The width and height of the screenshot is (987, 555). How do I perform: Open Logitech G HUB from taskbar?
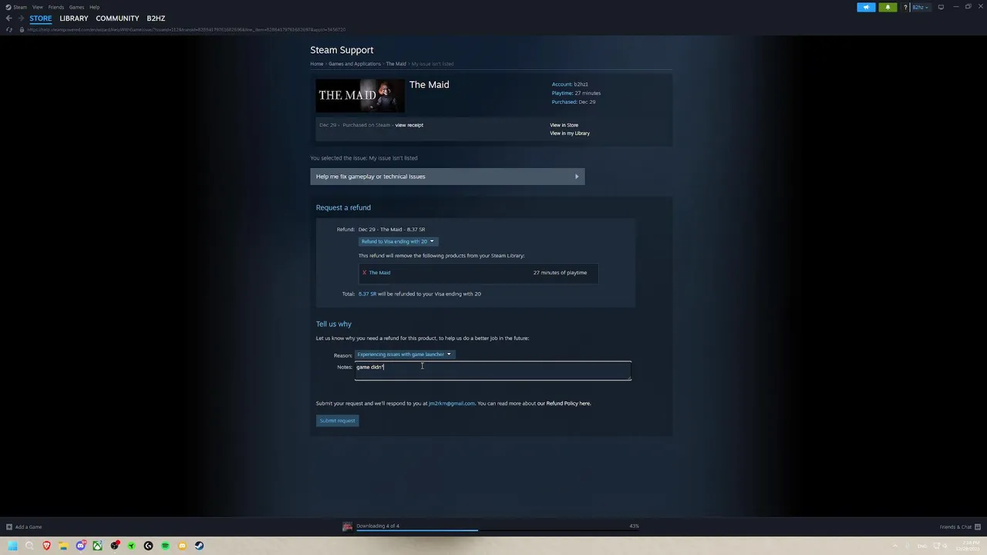[x=148, y=546]
